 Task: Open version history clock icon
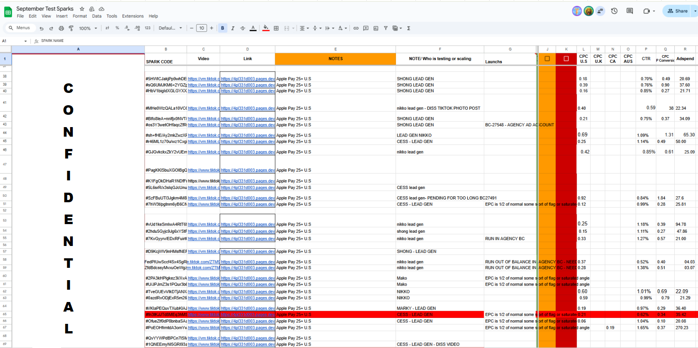pyautogui.click(x=614, y=11)
